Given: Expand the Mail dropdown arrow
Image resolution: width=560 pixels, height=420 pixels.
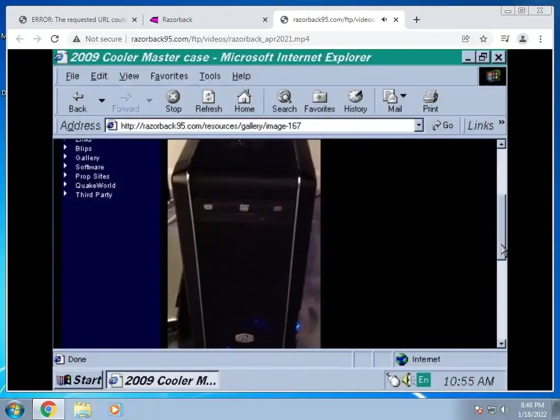Looking at the screenshot, I should click(404, 95).
